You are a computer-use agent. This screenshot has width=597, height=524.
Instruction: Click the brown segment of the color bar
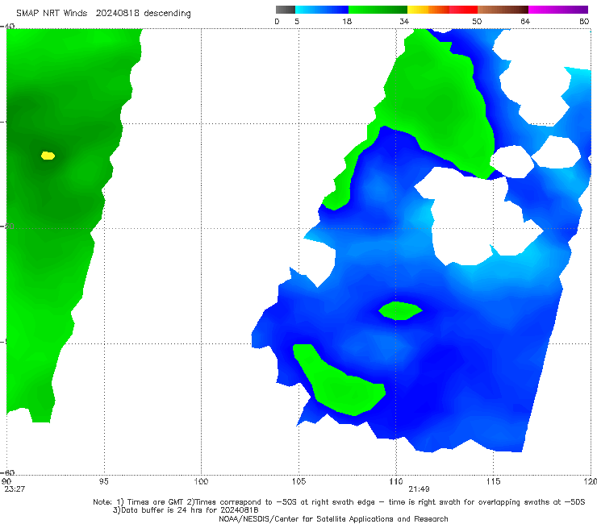tap(503, 10)
